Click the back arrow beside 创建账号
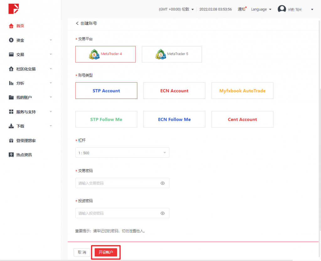Screen dimensions: 321x261 click(x=77, y=23)
